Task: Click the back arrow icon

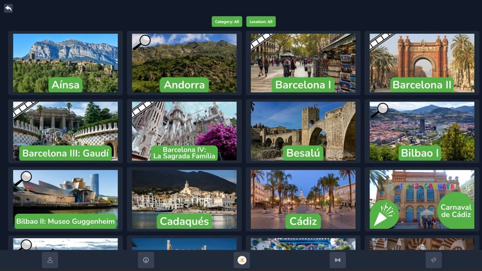Action: tap(8, 8)
